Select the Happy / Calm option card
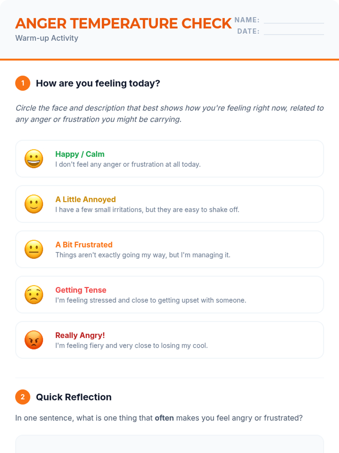339x453 pixels. (x=169, y=159)
